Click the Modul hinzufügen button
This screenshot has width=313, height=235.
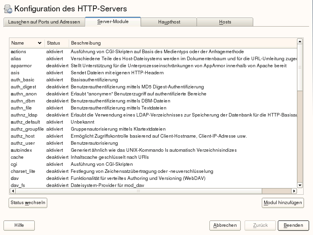[x=283, y=203]
